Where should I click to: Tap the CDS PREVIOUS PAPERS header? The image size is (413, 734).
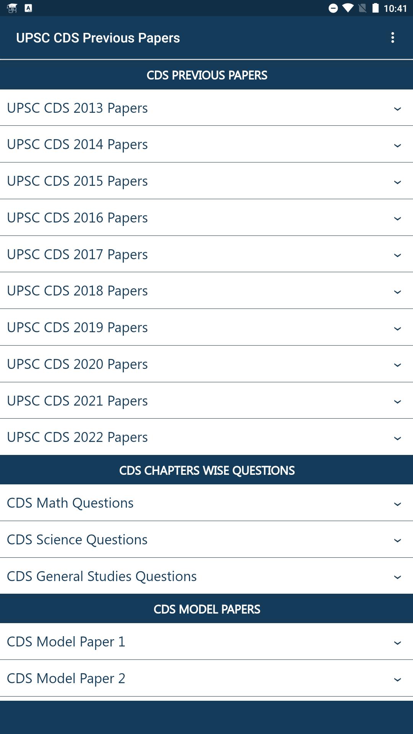(x=206, y=75)
